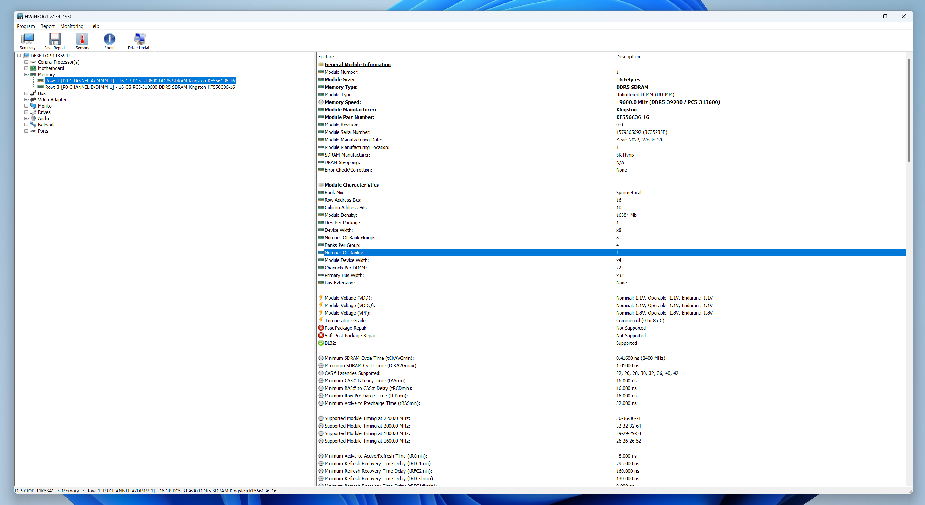The height and width of the screenshot is (505, 925).
Task: Click the Video Adapter card icon
Action: coord(33,100)
